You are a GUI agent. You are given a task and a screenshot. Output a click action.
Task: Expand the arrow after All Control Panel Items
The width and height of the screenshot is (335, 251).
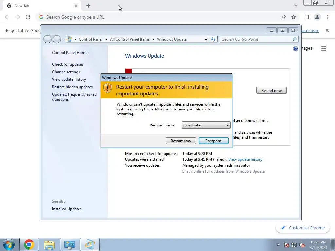click(153, 39)
